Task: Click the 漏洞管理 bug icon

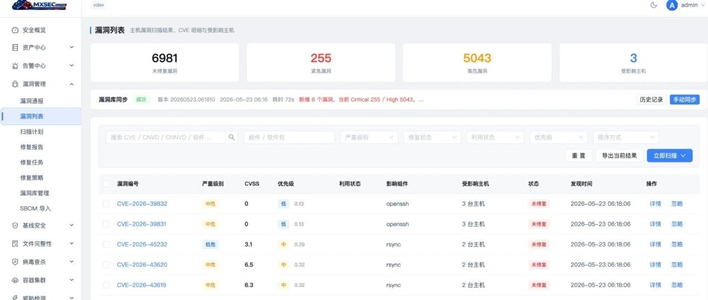Action: [15, 84]
